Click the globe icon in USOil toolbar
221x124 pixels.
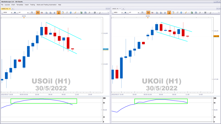coord(71,12)
